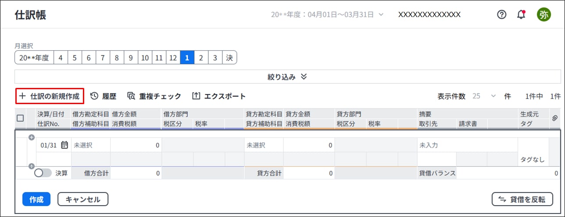Add row with upper plus icon
This screenshot has width=565, height=217.
pos(31,137)
